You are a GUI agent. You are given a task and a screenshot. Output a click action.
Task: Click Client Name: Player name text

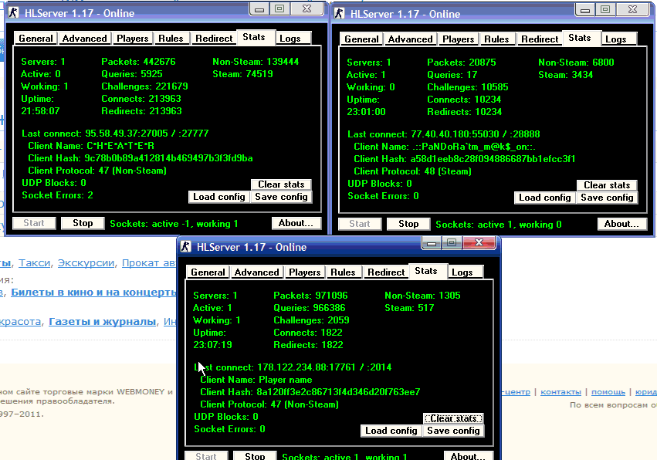[256, 380]
